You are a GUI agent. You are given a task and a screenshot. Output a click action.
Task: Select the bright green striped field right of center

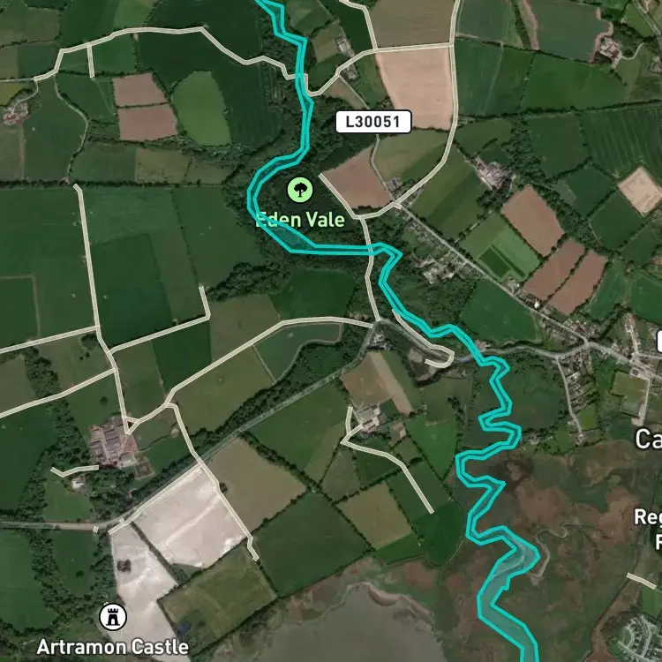502,249
